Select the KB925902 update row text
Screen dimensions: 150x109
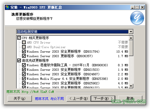point(63,83)
